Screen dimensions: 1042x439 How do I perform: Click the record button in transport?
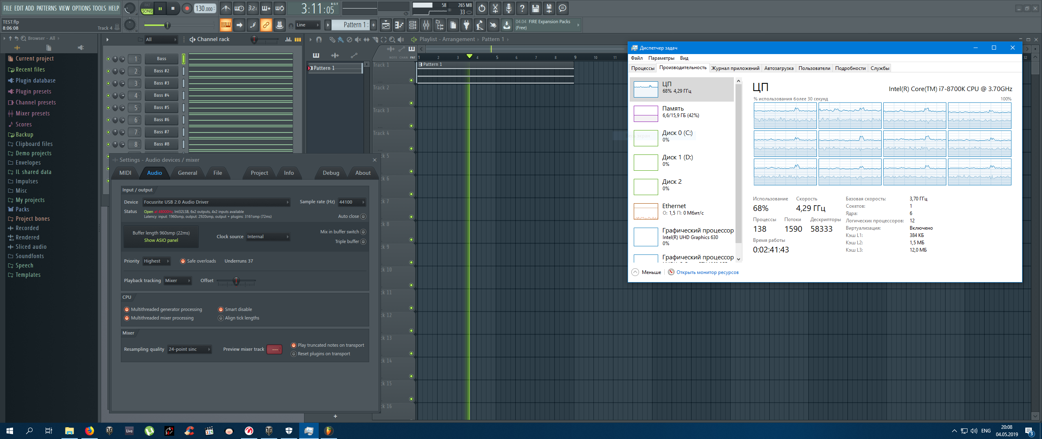pyautogui.click(x=187, y=8)
